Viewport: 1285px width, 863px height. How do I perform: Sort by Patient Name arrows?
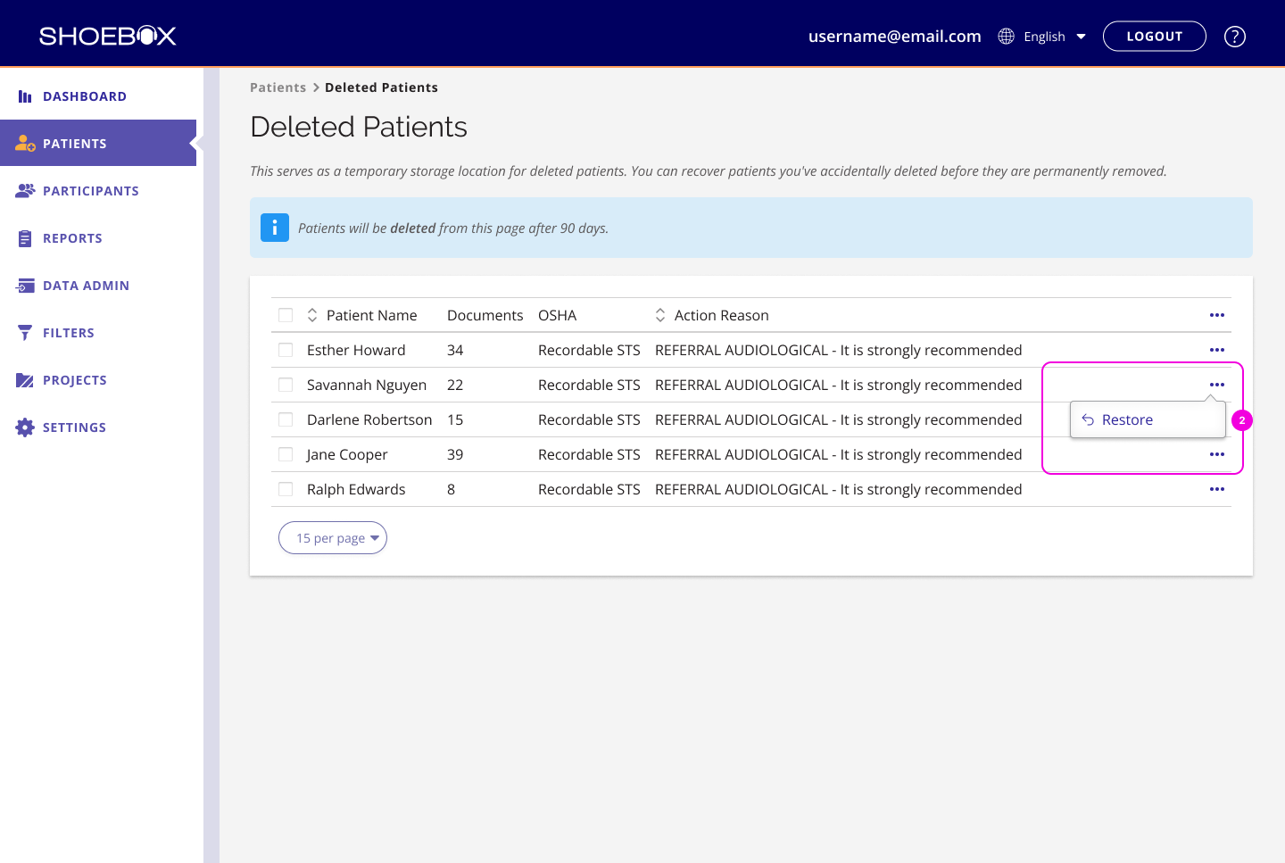(x=312, y=315)
